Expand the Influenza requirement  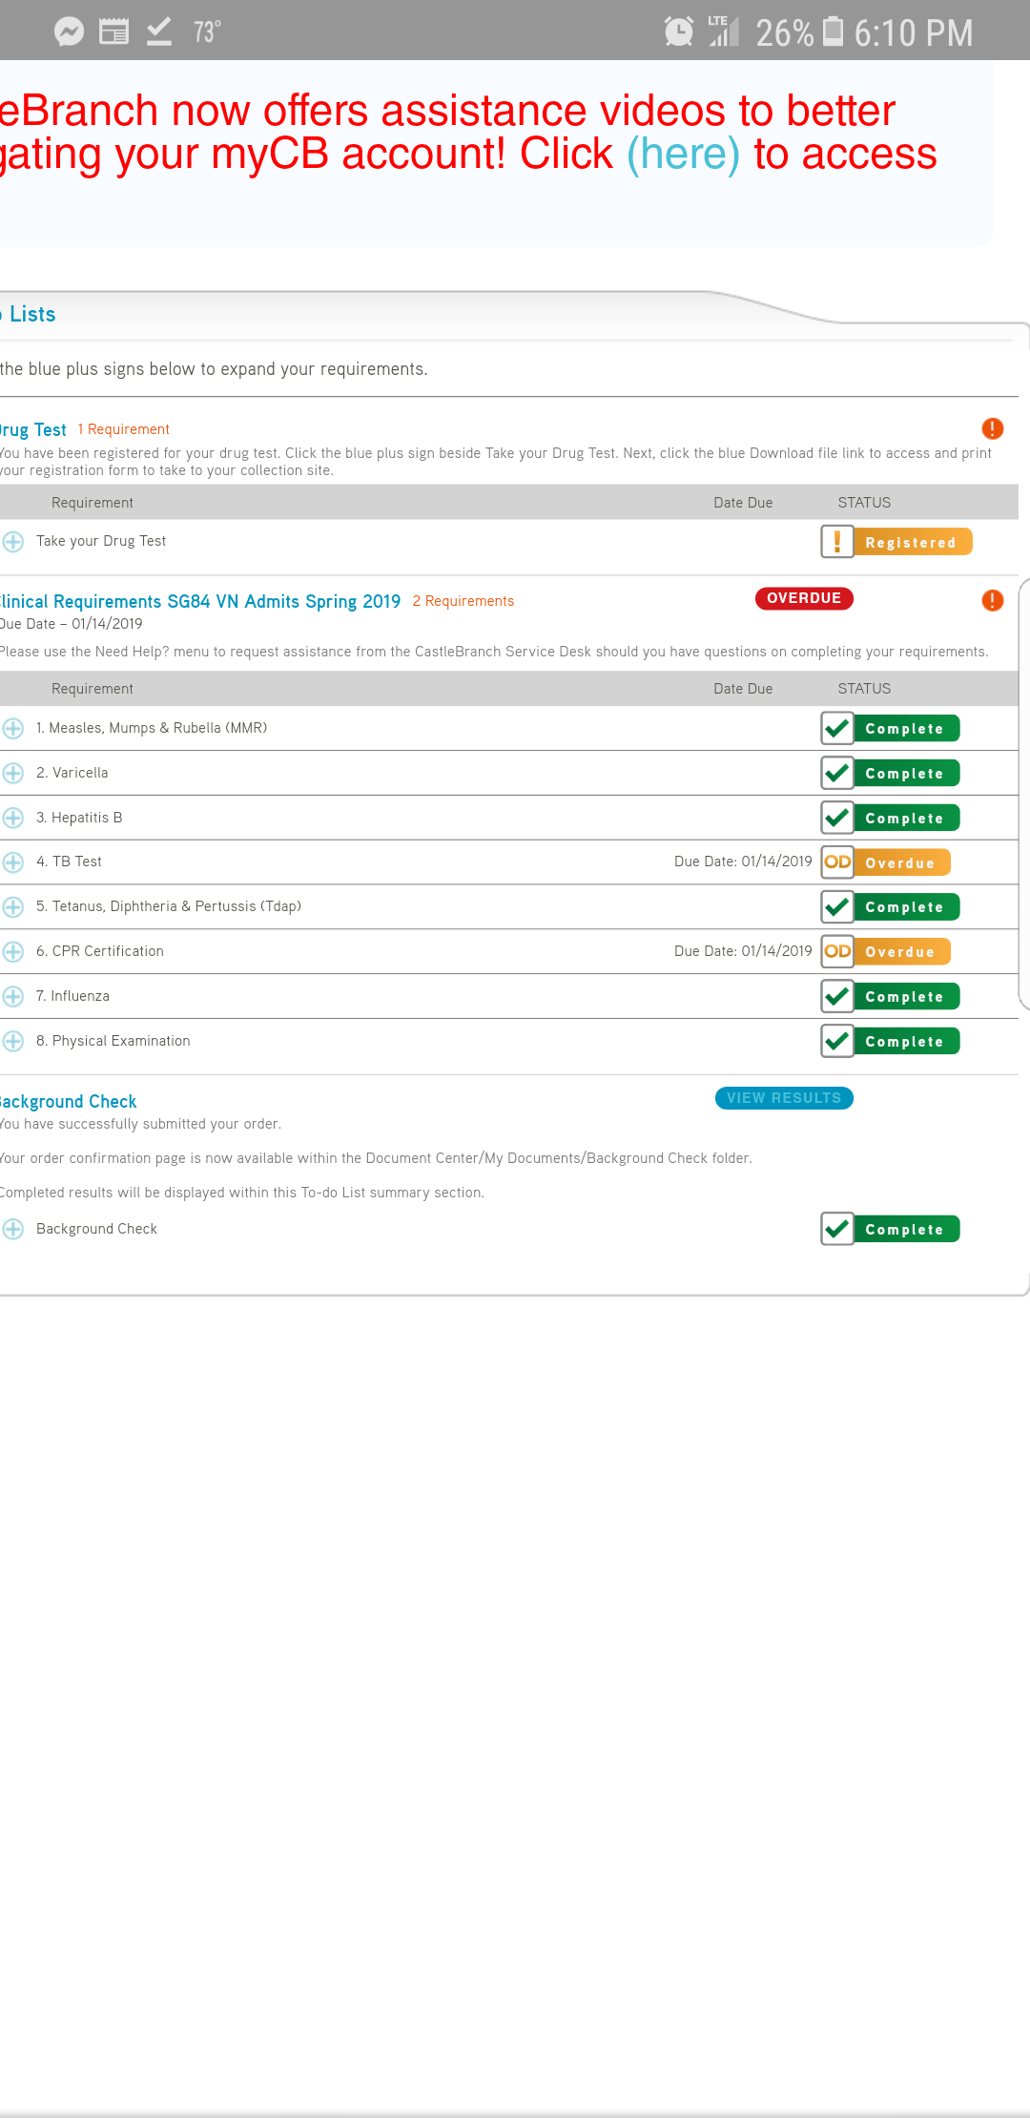(12, 997)
